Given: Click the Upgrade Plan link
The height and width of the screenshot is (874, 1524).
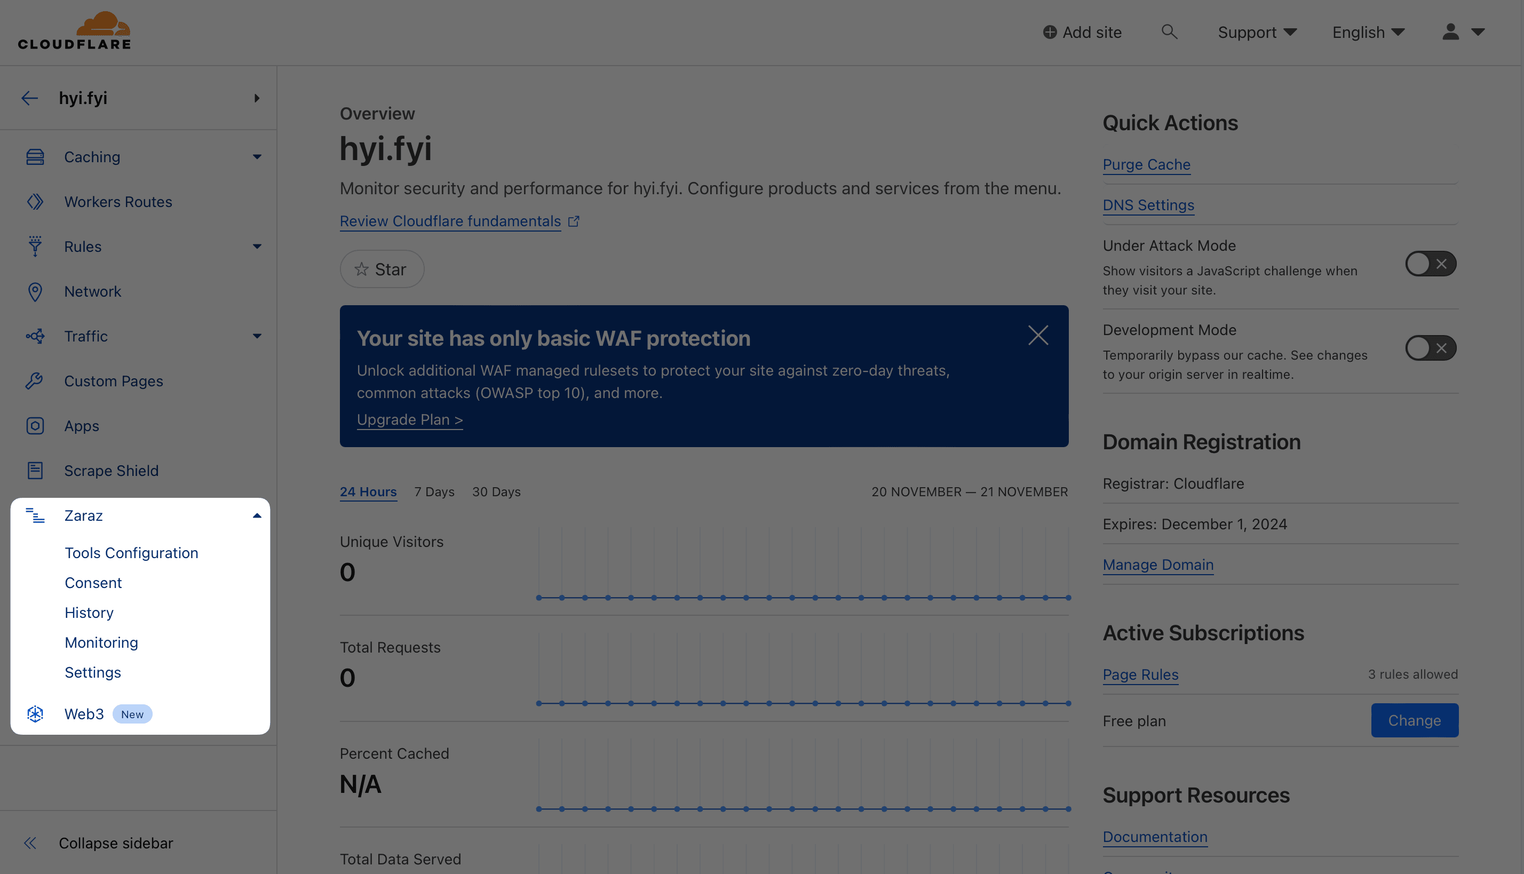Looking at the screenshot, I should click(409, 419).
